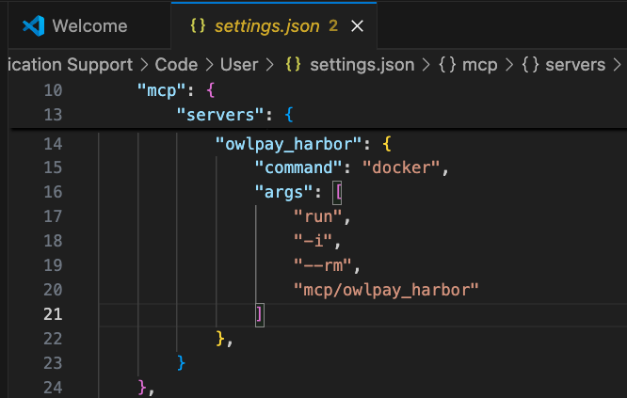Open the settings.json breadcrumb segment
The width and height of the screenshot is (627, 398).
362,65
